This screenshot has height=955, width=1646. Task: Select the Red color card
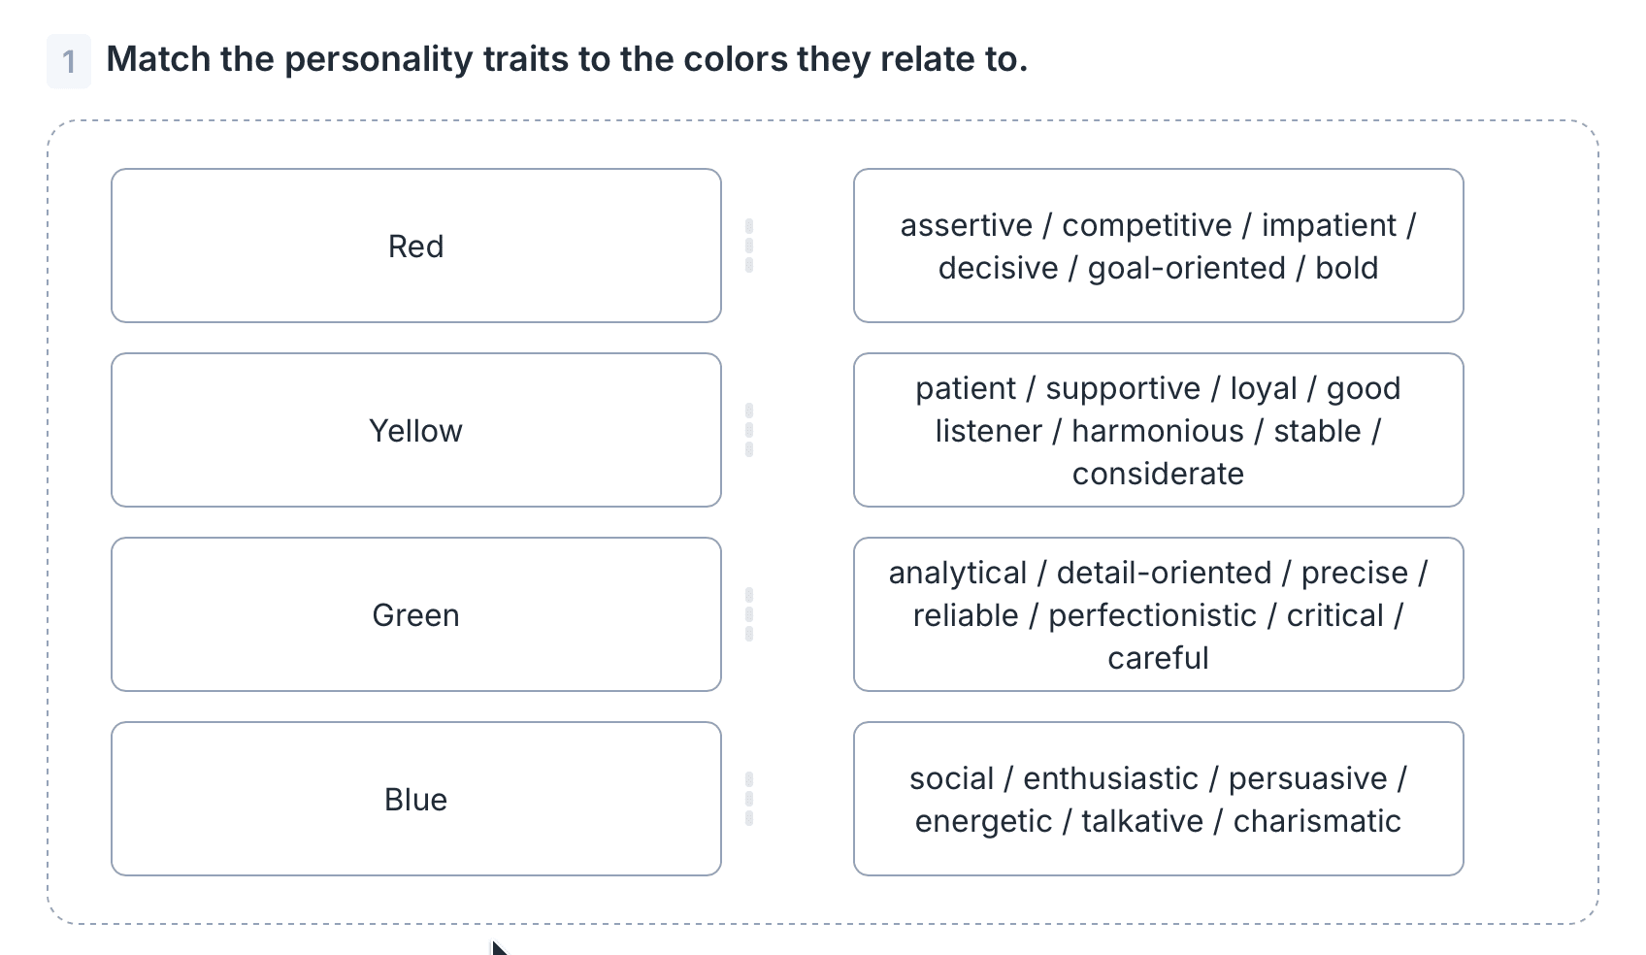click(x=415, y=246)
